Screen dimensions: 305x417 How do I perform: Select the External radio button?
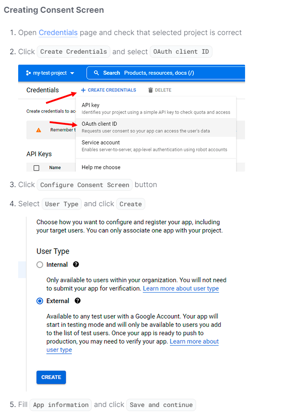39,301
